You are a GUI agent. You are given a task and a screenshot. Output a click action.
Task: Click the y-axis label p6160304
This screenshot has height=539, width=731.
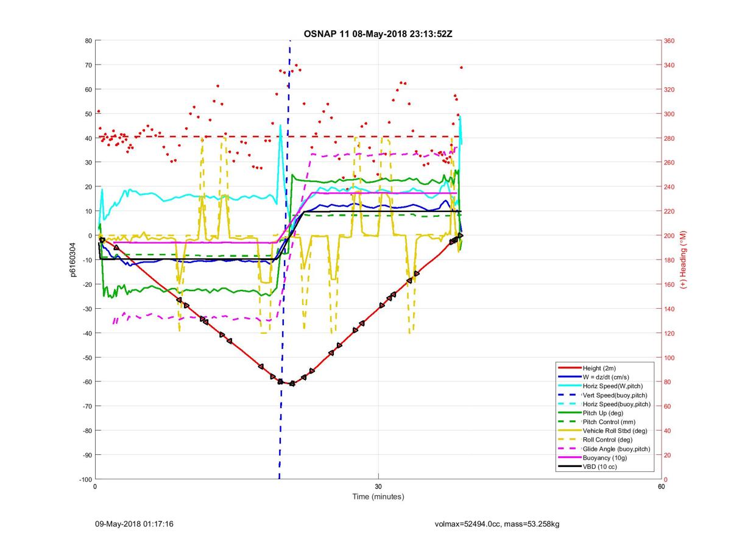[72, 260]
